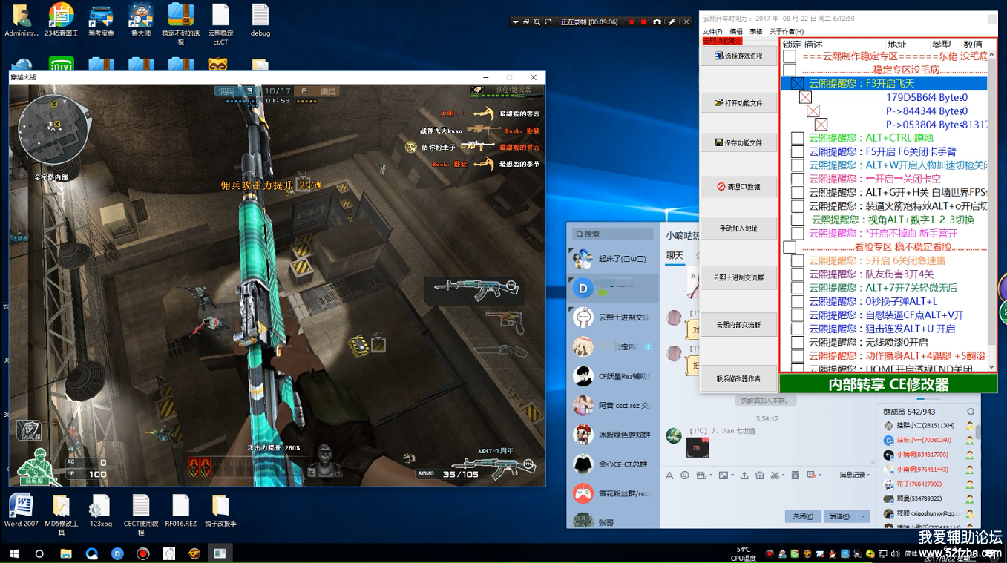Screen dimensions: 1007x563
Task: Check the 视角ALT+数字1-2-3切换 checkbox
Action: pos(797,220)
